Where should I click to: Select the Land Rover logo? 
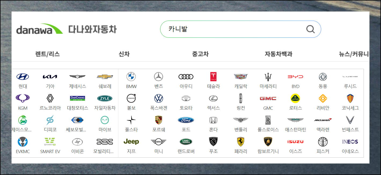pyautogui.click(x=186, y=142)
